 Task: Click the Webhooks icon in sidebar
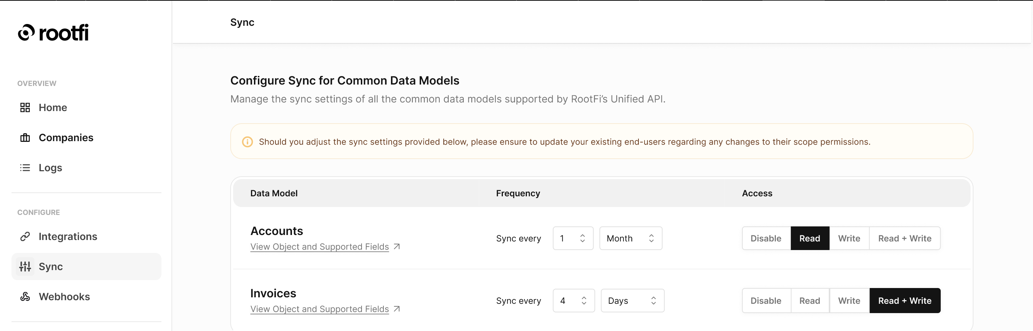pyautogui.click(x=25, y=297)
